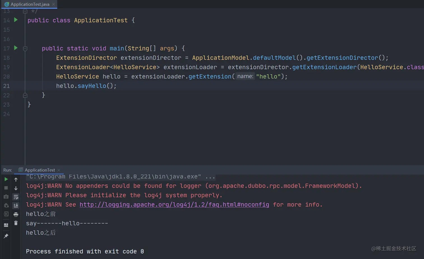Click the java.exe command line in console
The width and height of the screenshot is (424, 259).
[x=121, y=176]
